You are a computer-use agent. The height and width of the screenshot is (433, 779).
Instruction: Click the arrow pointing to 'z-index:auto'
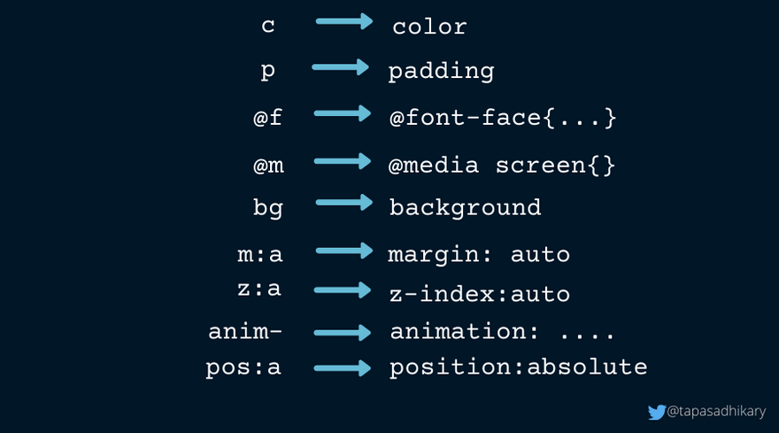tap(343, 290)
